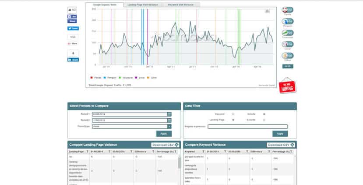Toggle the Other updates switch
The image size is (363, 185).
pos(288,55)
